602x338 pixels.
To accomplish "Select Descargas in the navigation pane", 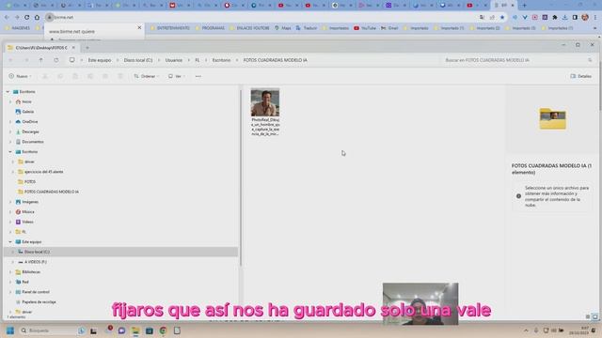I will [30, 131].
